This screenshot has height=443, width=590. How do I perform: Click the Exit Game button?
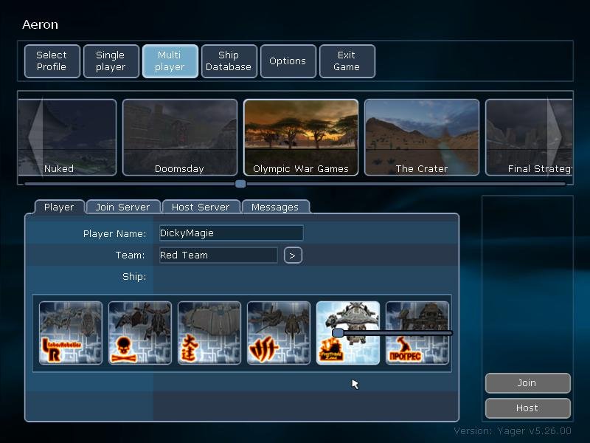pos(347,61)
